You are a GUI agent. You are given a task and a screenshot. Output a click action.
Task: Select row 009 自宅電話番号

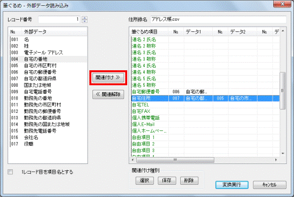tap(48, 92)
